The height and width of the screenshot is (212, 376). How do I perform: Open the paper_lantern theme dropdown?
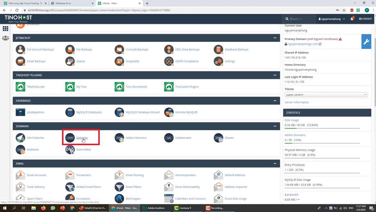(x=326, y=95)
